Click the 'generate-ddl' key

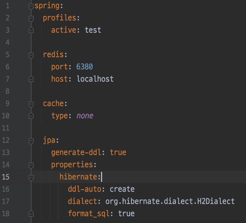(76, 153)
